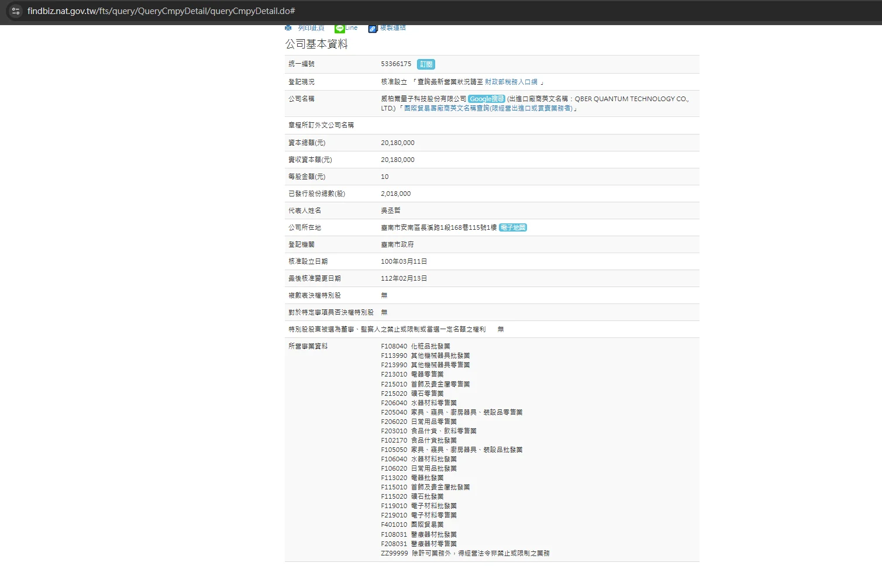Click the 列印此頁 text link
Viewport: 882px width, 566px height.
[x=311, y=28]
